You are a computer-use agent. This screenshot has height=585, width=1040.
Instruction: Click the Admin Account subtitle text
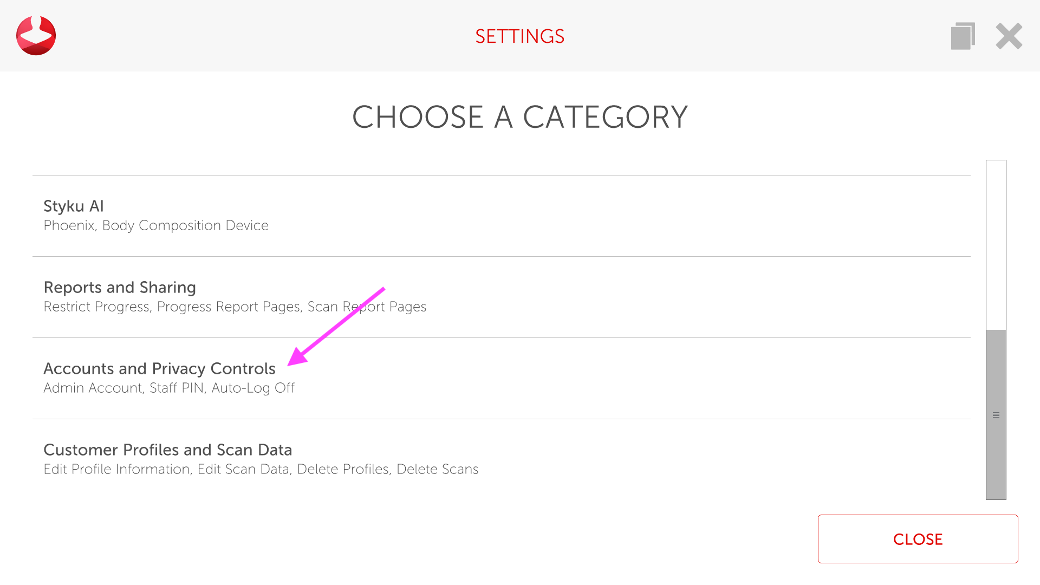93,388
